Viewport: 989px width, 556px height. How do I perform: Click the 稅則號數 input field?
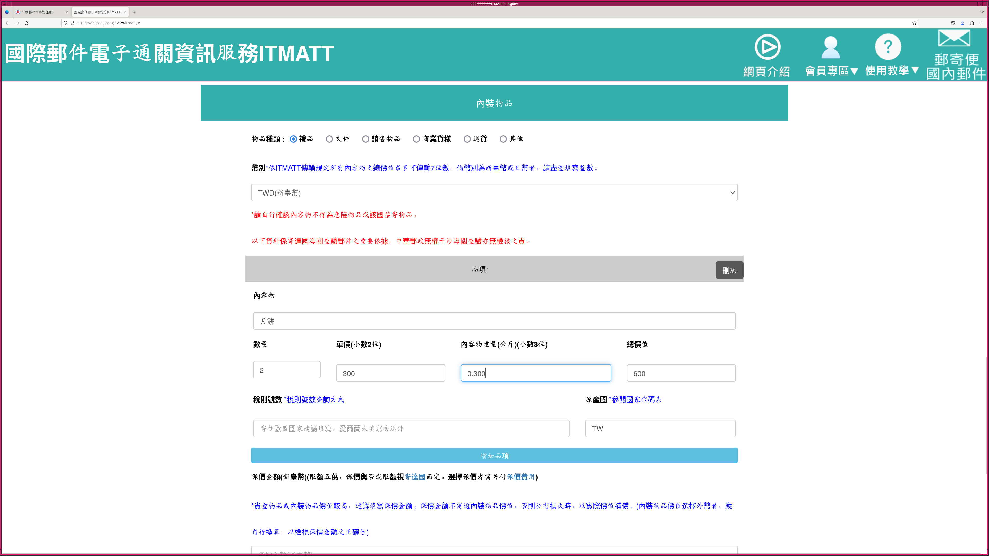coord(411,429)
